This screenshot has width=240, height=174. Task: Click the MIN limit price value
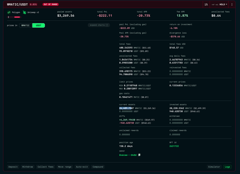pos(131,85)
